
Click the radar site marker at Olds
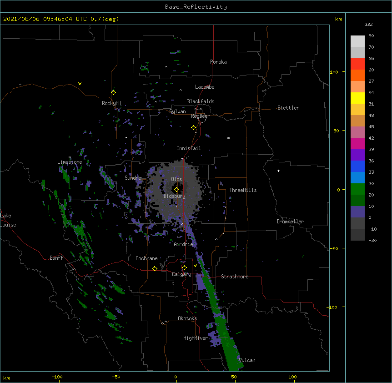(x=176, y=190)
